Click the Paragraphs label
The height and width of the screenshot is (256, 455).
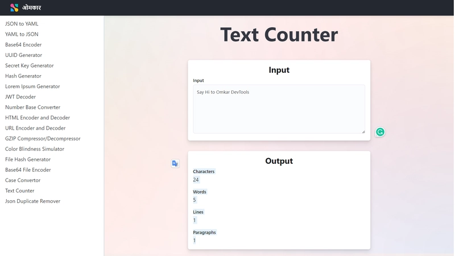click(x=204, y=232)
